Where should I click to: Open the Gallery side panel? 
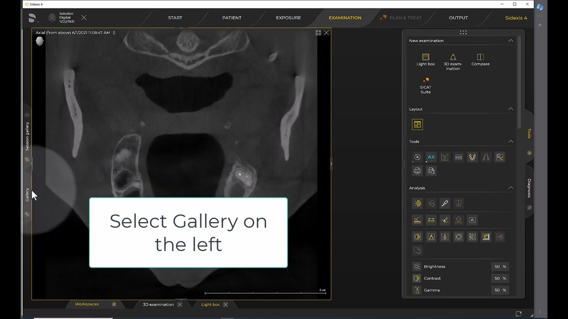point(27,195)
